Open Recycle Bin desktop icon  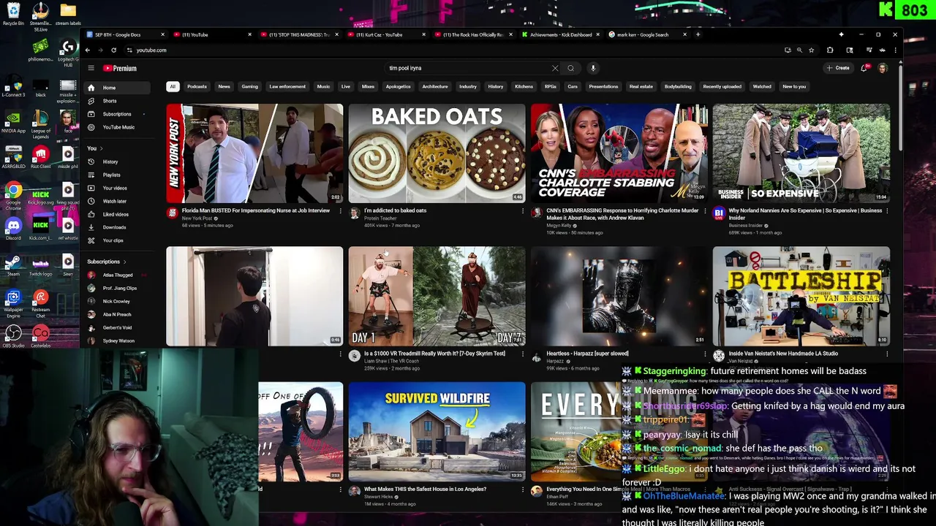[13, 13]
